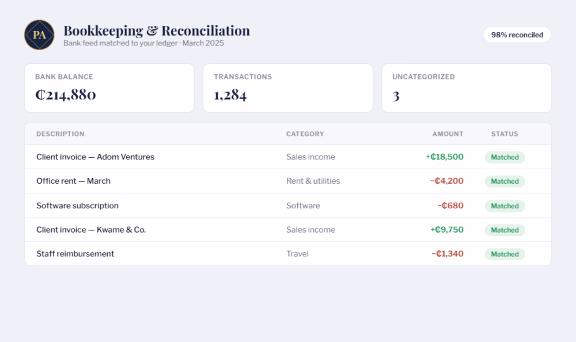Open the Software subscription transaction
The height and width of the screenshot is (342, 576).
288,206
